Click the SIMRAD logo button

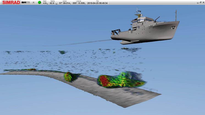(x=11, y=2)
